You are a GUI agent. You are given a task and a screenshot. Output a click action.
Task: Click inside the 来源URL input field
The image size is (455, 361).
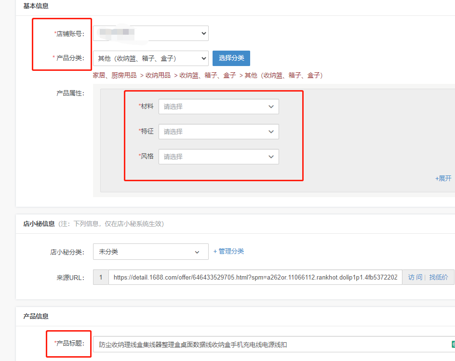pyautogui.click(x=241, y=277)
